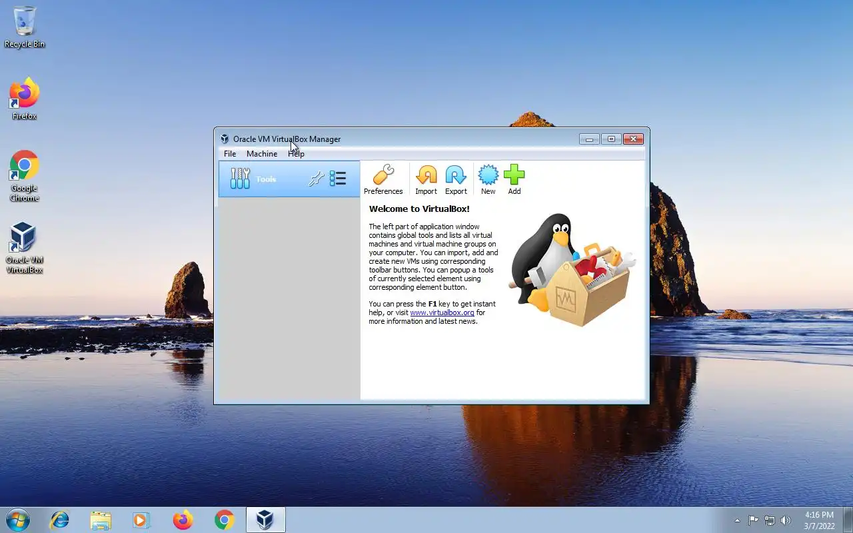
Task: Show hidden system tray icons arrow
Action: coord(737,520)
